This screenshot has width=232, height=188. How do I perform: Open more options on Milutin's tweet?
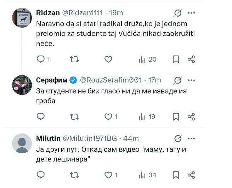click(191, 138)
